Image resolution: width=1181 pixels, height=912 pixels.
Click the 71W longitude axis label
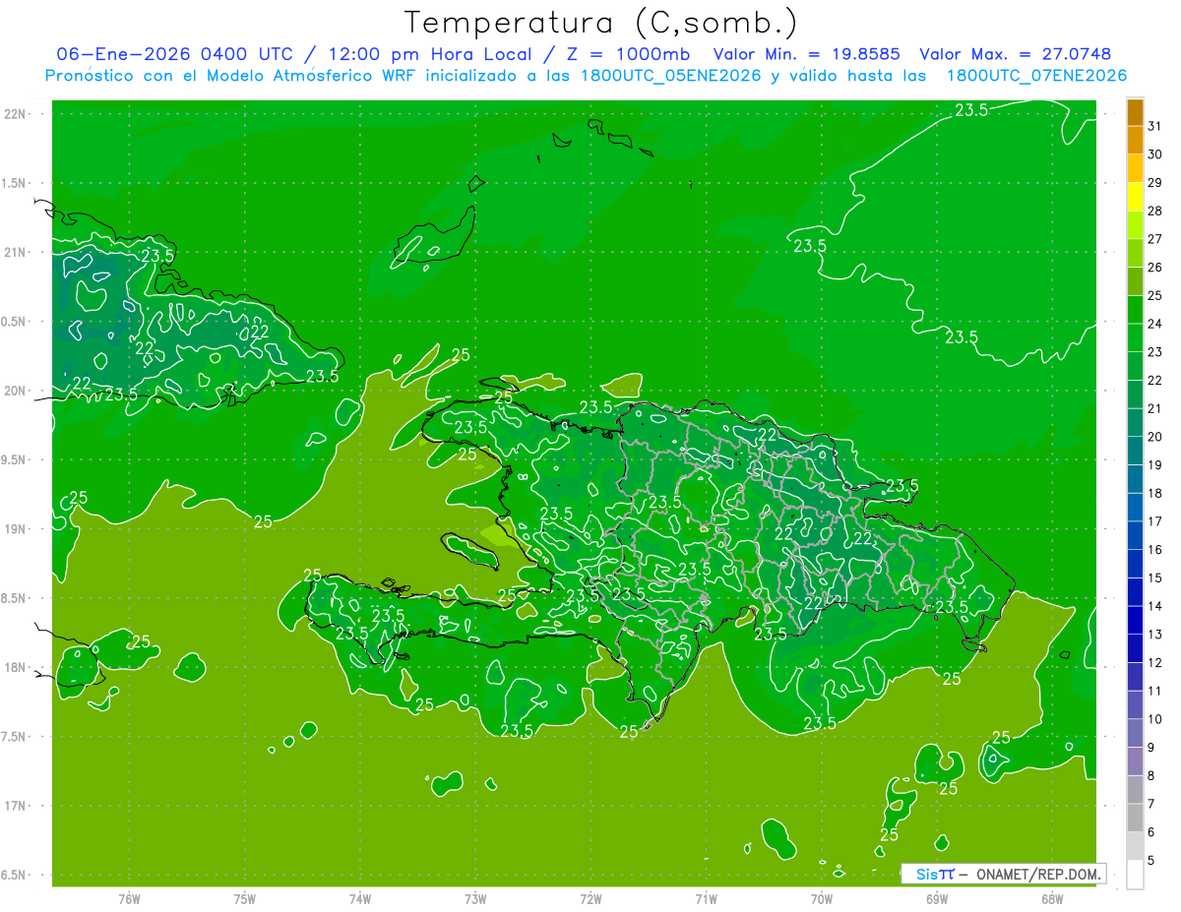point(706,898)
